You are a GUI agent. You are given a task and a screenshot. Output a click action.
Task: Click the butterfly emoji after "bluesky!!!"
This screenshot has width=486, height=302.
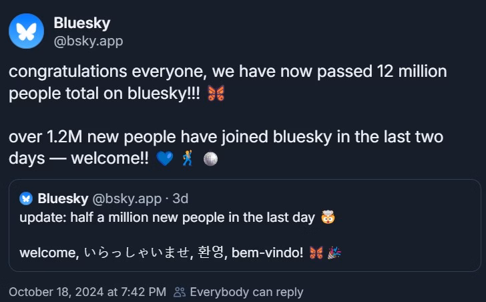[x=216, y=94]
